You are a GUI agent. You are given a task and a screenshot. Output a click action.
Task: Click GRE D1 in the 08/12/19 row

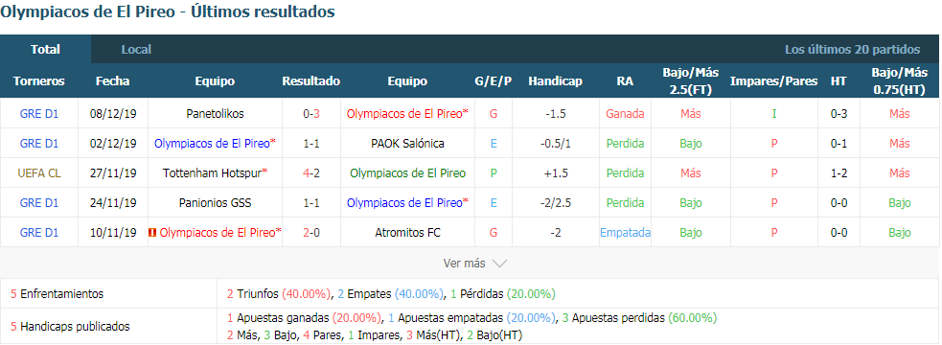click(39, 114)
